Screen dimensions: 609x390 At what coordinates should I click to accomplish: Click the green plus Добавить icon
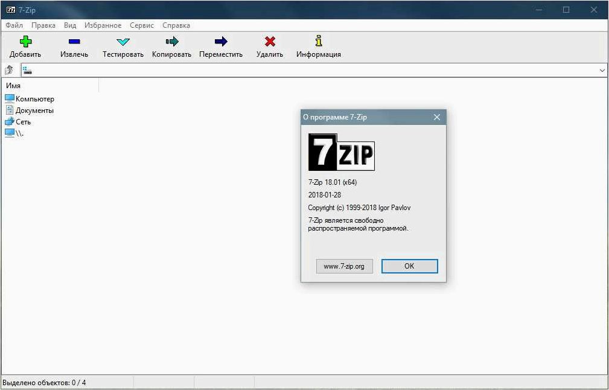pos(25,41)
